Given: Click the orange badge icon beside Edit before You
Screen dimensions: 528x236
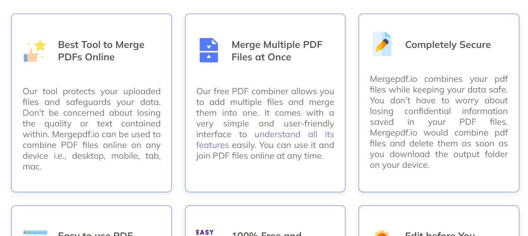Looking at the screenshot, I should coord(382,233).
